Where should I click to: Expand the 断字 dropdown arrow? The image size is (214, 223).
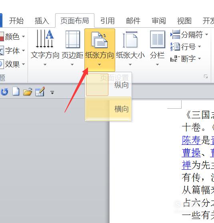199,59
